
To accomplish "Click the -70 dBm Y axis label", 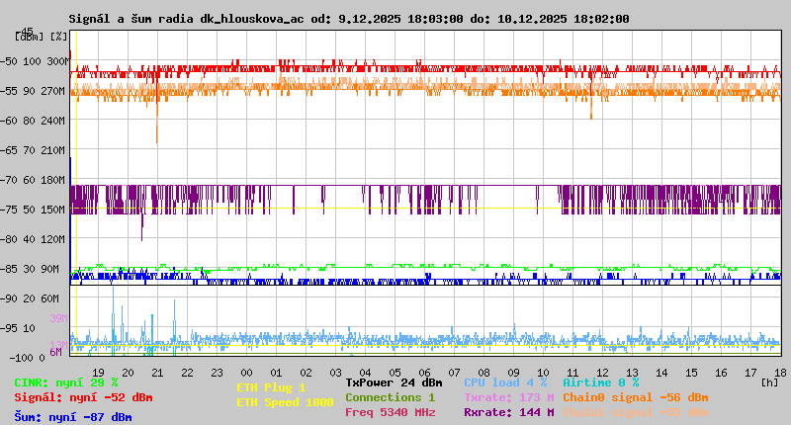I will click(9, 180).
